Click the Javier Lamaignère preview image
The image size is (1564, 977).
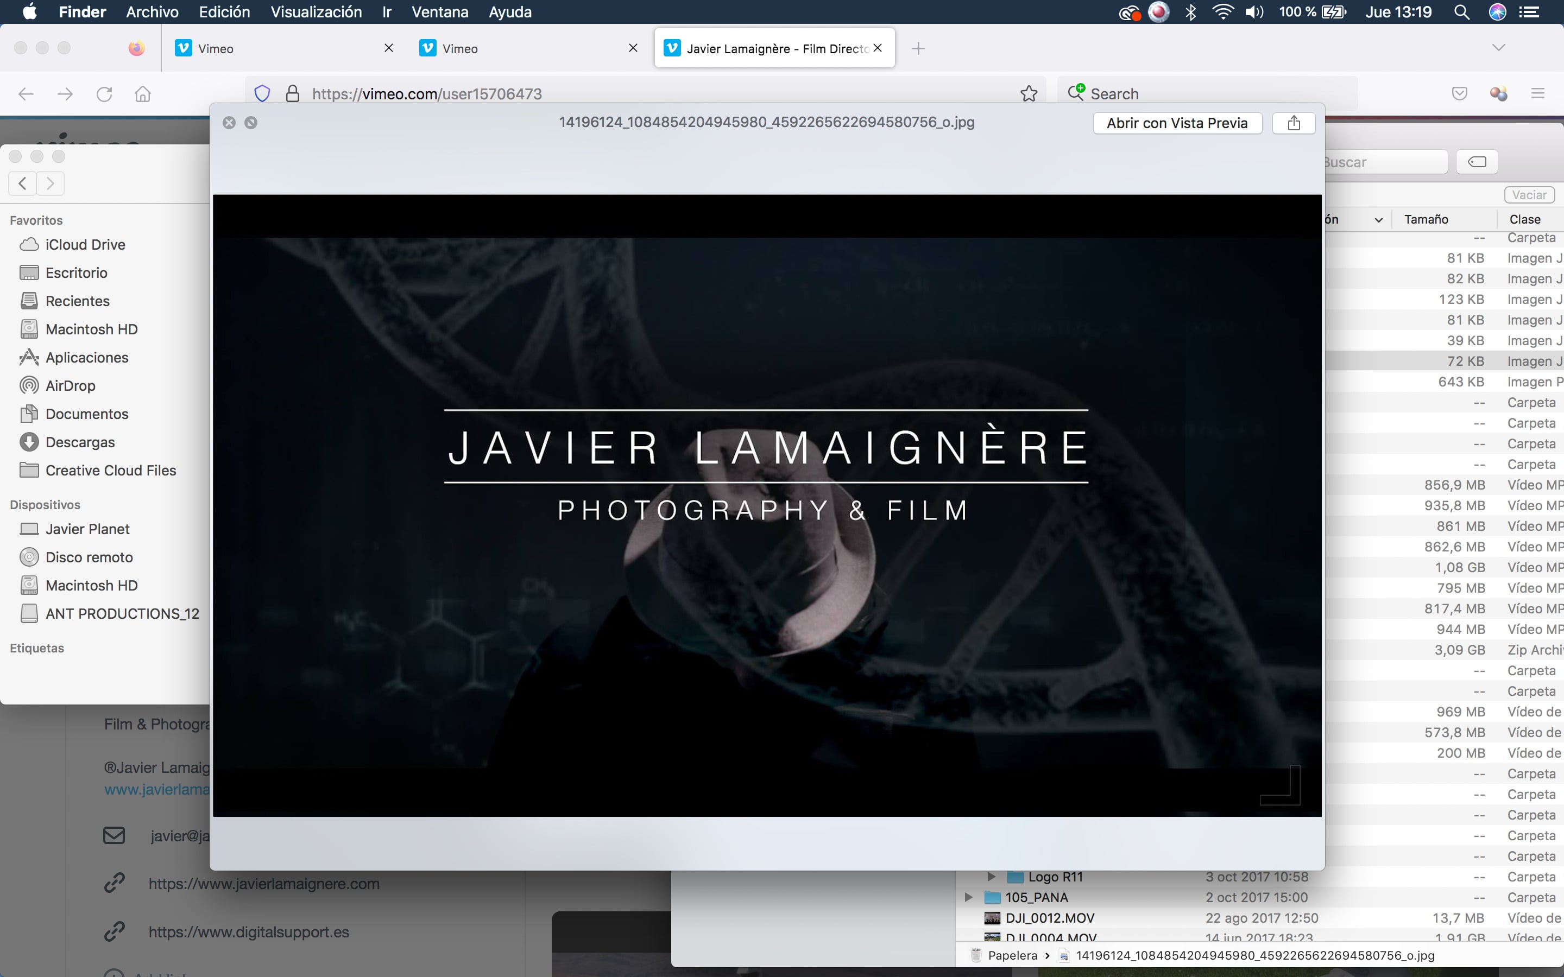[766, 505]
